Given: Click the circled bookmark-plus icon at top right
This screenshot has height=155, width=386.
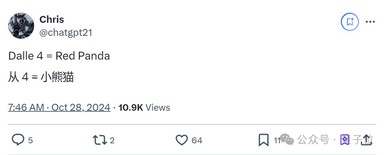Looking at the screenshot, I should tap(350, 22).
